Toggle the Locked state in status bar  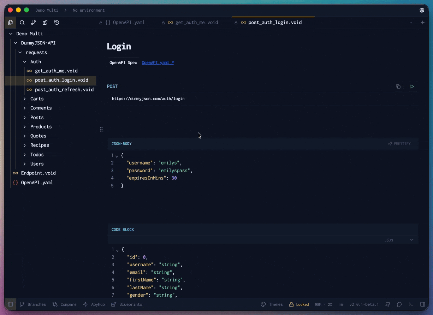pyautogui.click(x=299, y=304)
